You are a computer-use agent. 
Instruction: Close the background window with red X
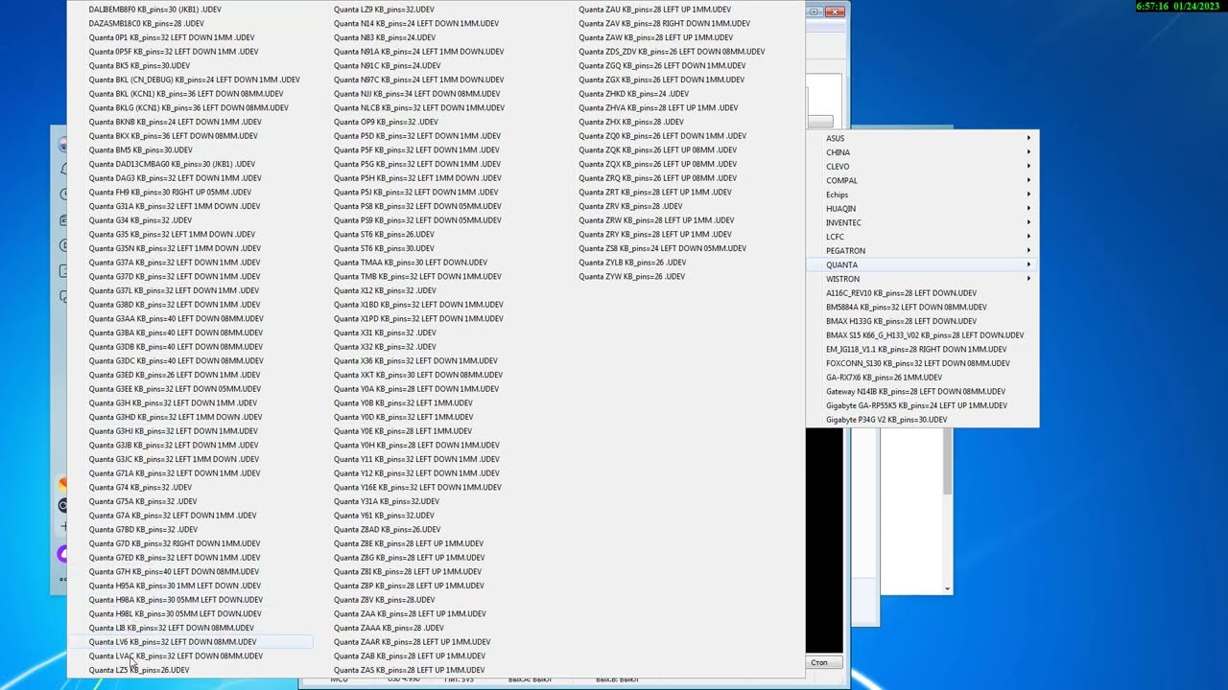coord(835,11)
